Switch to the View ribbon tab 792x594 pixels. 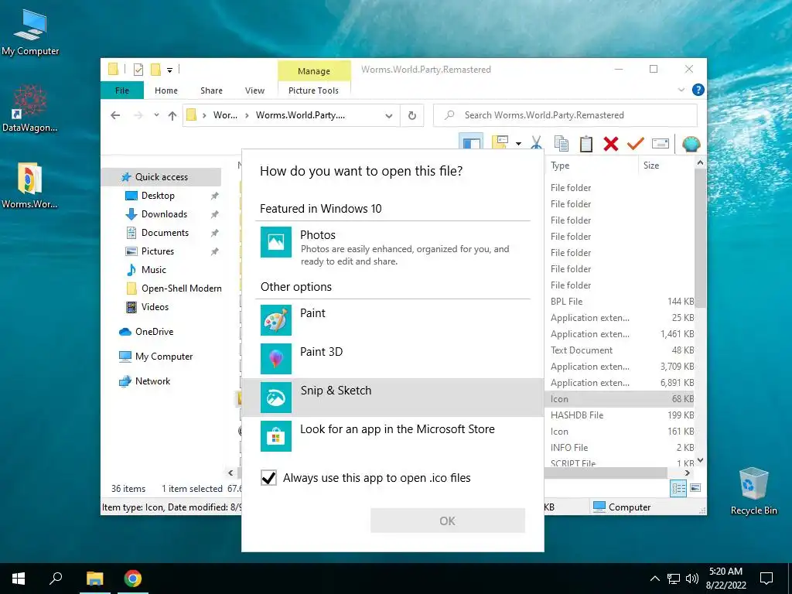coord(254,90)
